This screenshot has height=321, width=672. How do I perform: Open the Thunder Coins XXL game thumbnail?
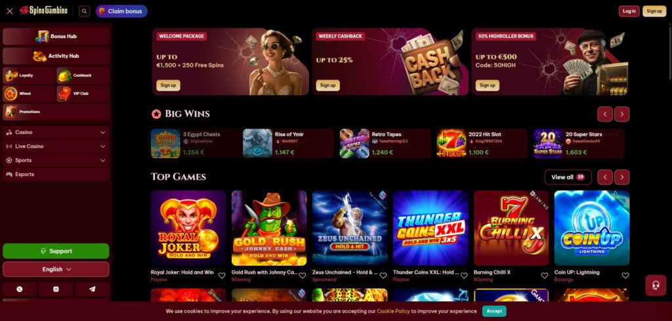pos(430,228)
